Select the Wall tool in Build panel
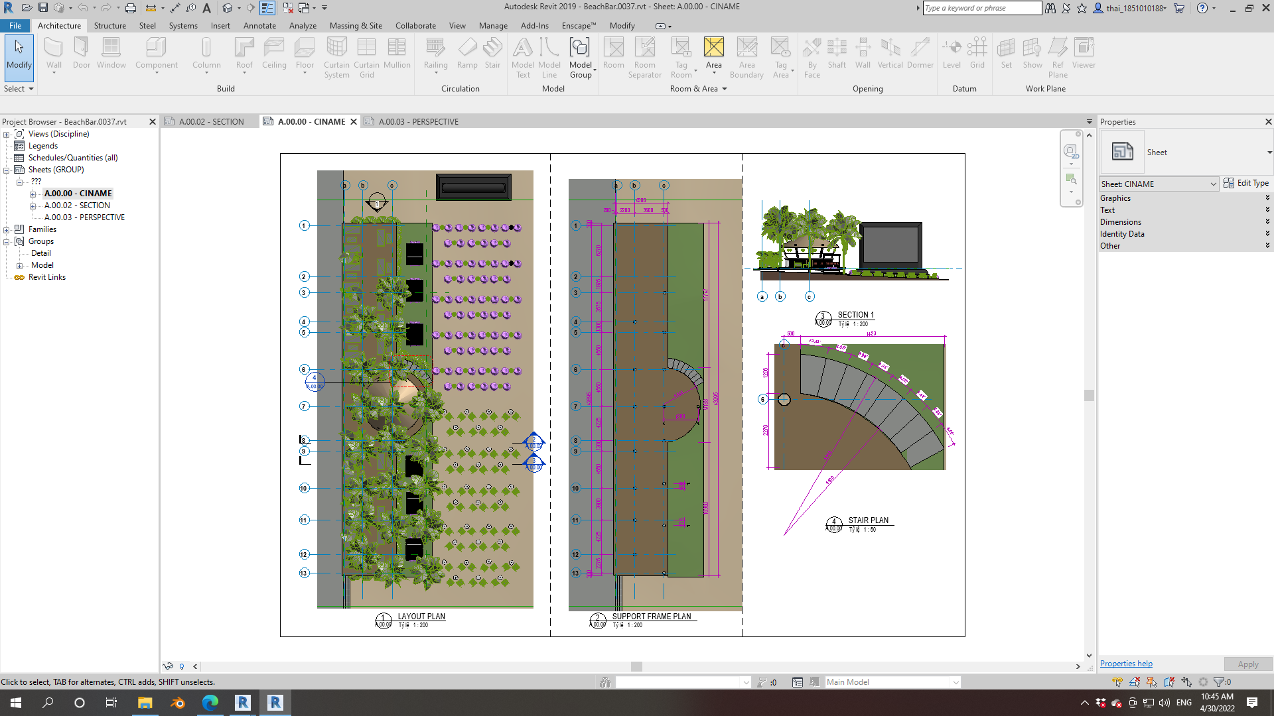 (x=54, y=53)
